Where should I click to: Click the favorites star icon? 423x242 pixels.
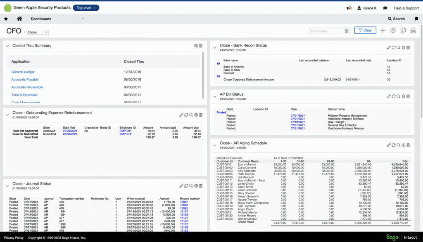[6, 19]
